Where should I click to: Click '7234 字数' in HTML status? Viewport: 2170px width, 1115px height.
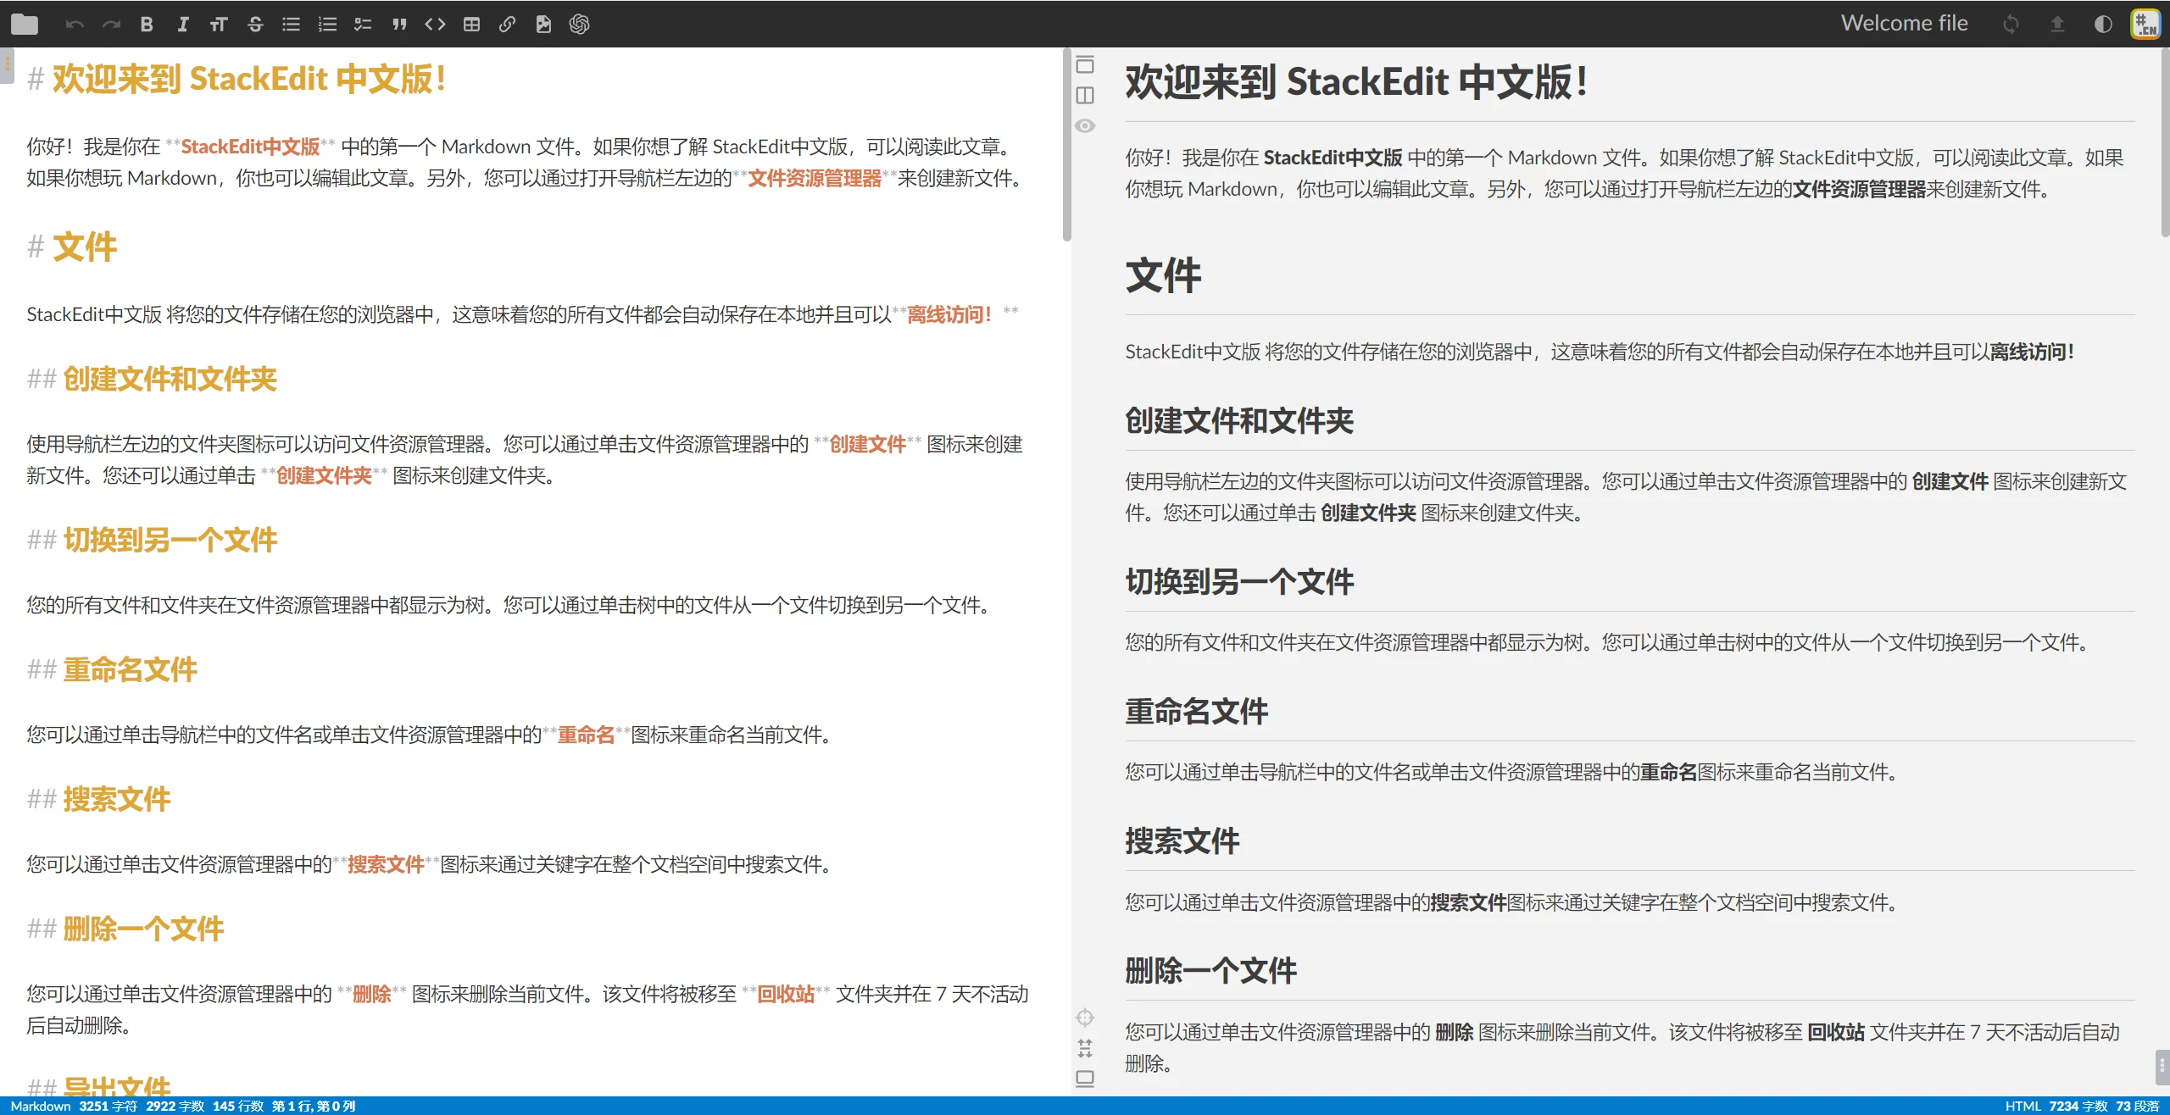coord(2078,1106)
